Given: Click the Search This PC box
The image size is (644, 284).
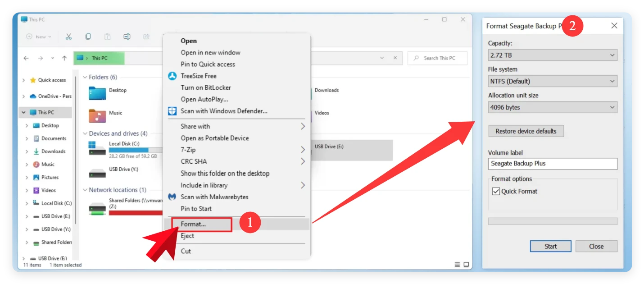Looking at the screenshot, I should click(x=437, y=58).
